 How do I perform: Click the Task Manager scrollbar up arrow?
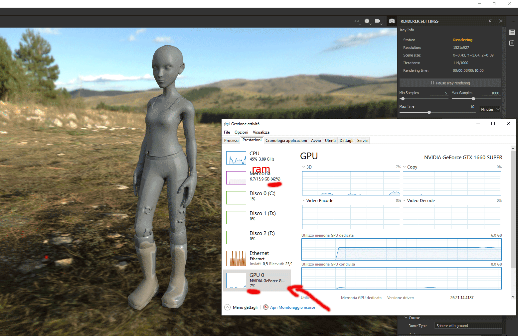[513, 149]
